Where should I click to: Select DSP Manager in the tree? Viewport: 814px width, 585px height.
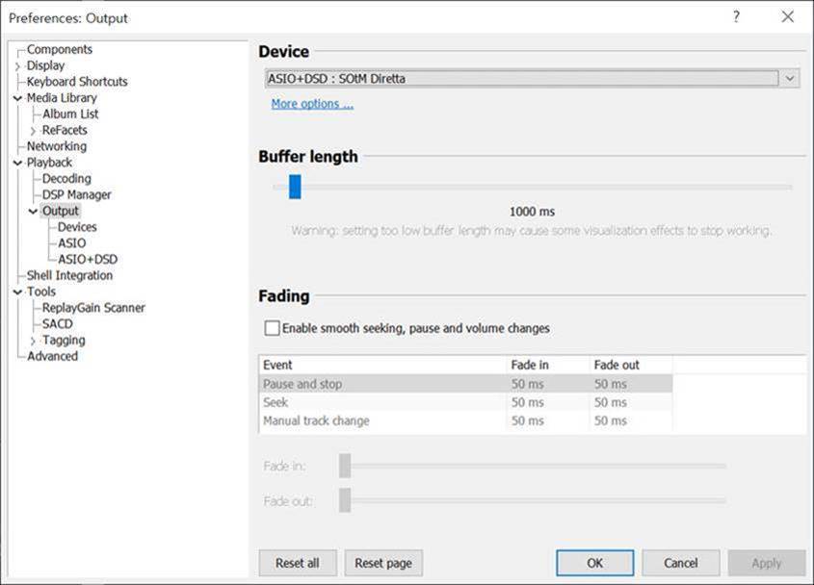(76, 194)
